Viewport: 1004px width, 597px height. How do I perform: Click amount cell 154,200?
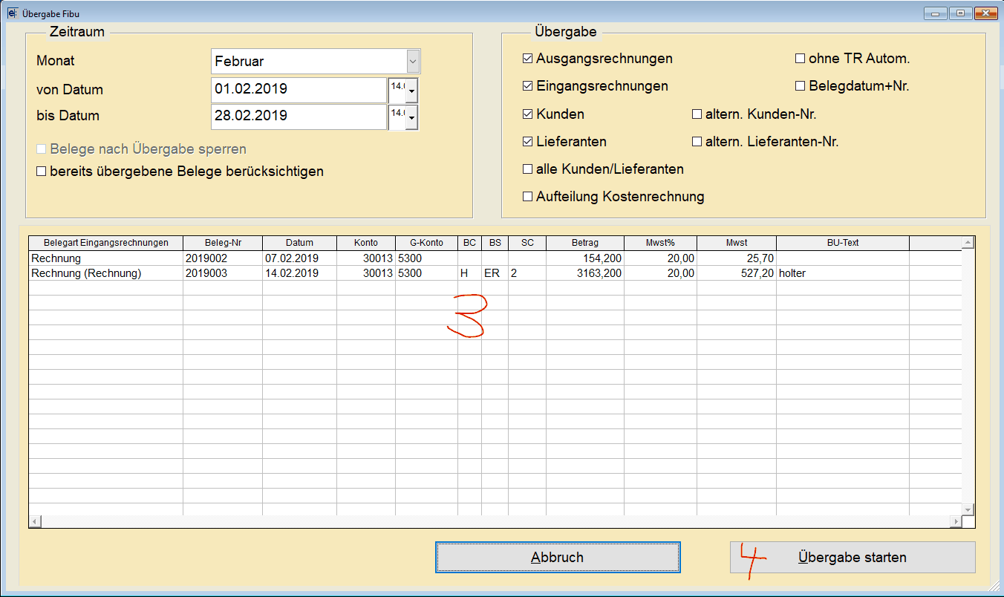pyautogui.click(x=585, y=258)
